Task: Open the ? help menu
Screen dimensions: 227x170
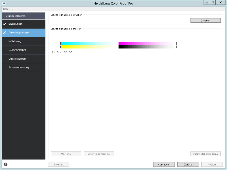Action: click(x=13, y=9)
